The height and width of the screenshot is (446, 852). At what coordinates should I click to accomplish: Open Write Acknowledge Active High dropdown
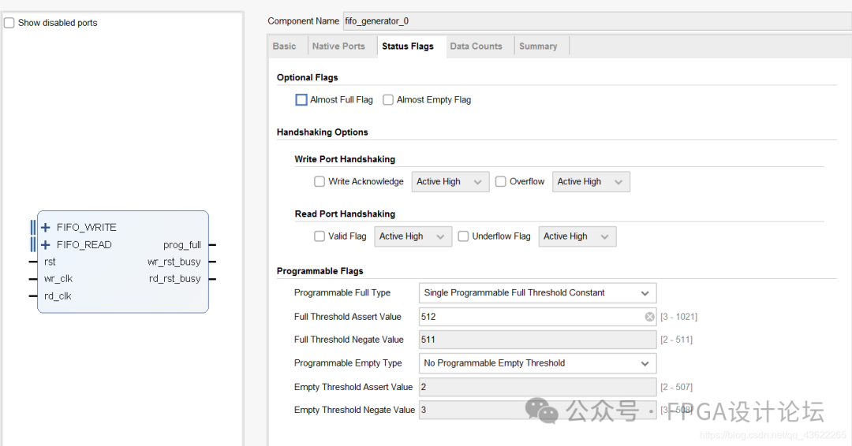(x=450, y=182)
